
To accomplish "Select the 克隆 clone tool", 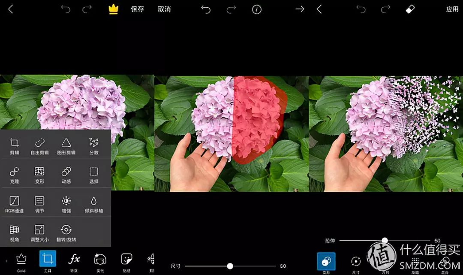I will [15, 175].
